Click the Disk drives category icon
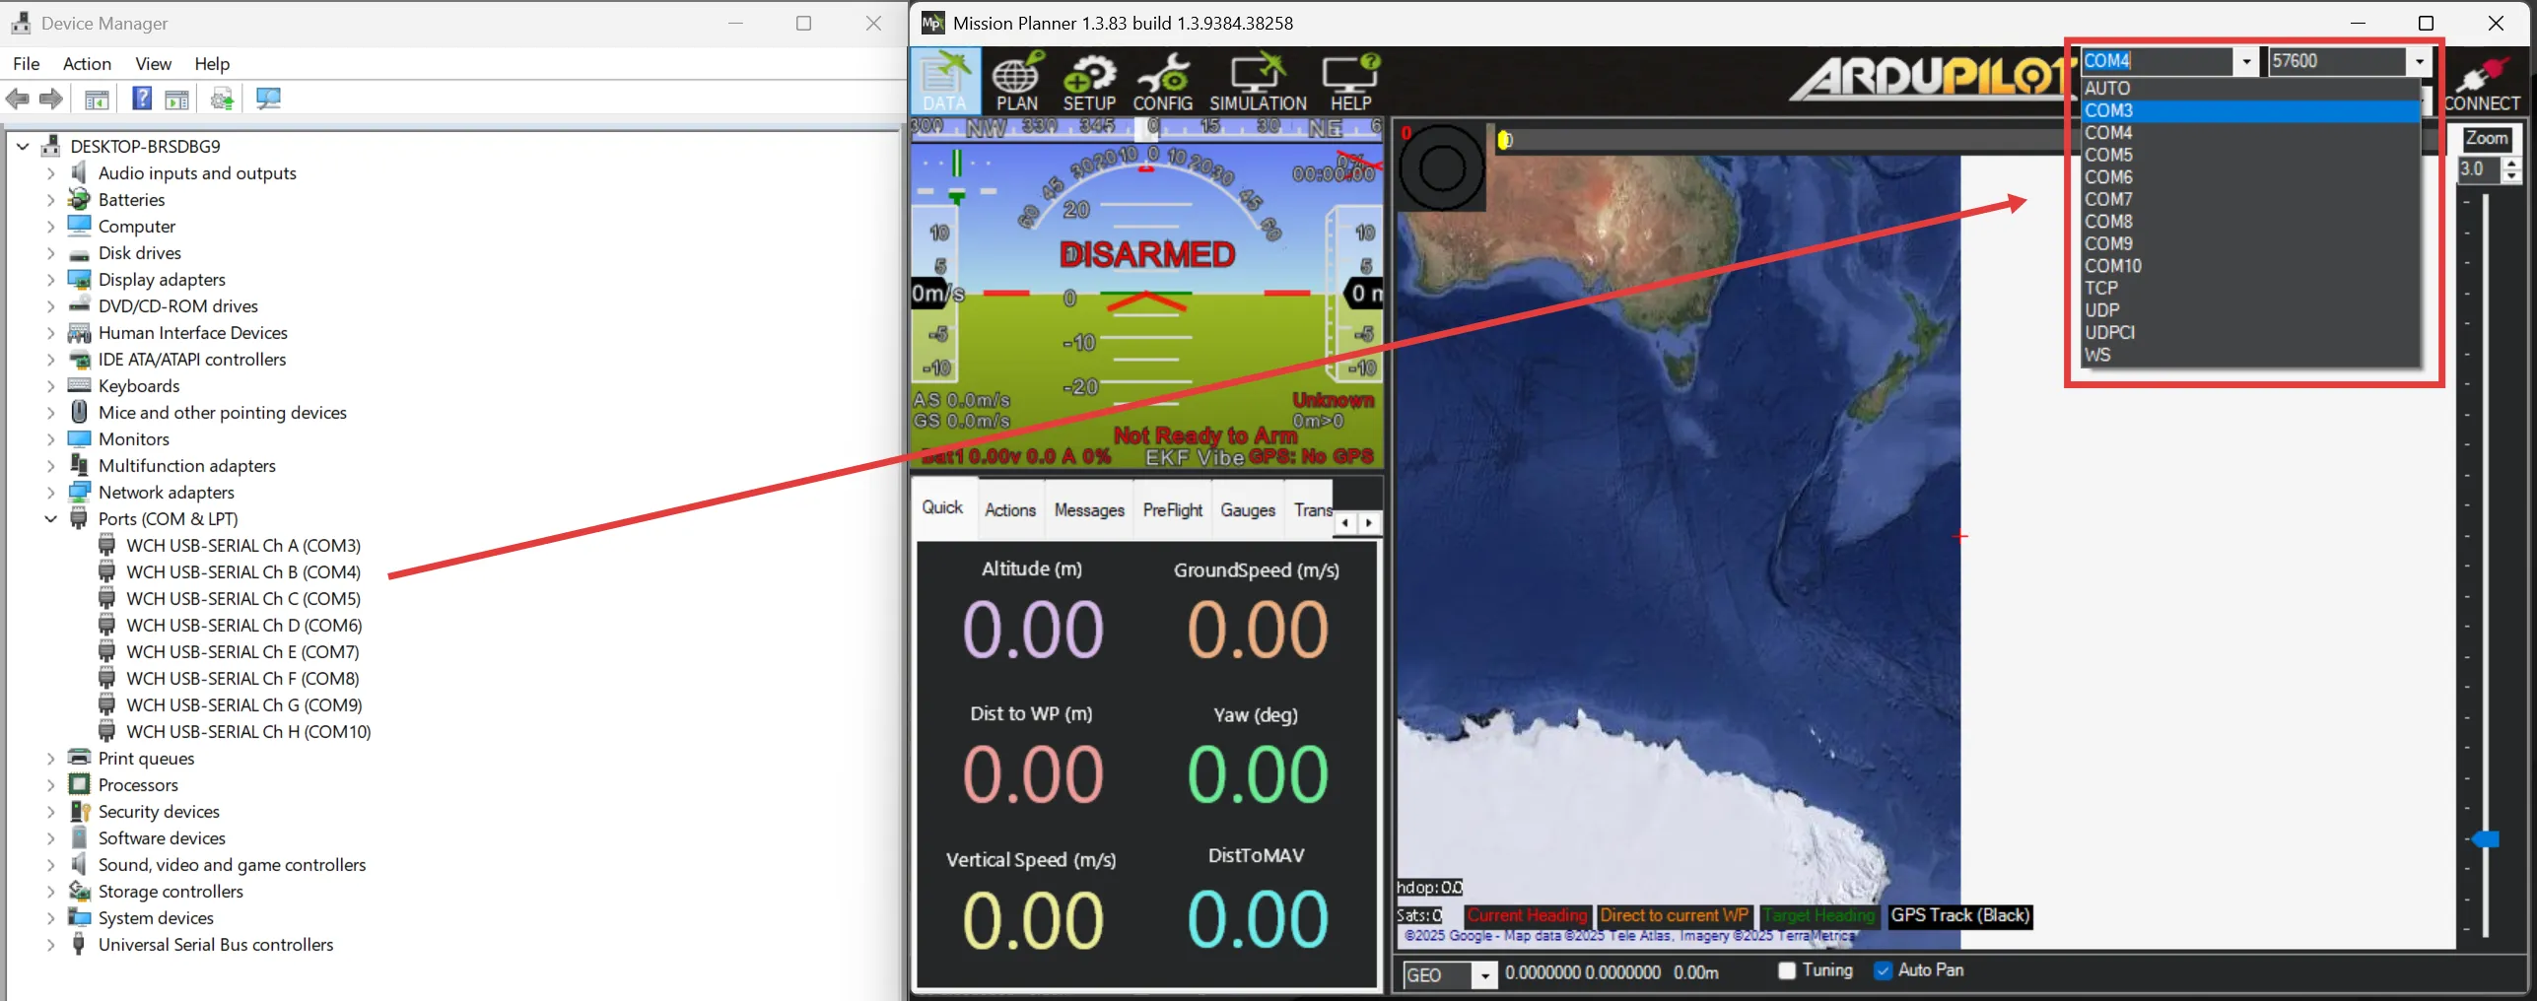The width and height of the screenshot is (2537, 1001). [79, 253]
